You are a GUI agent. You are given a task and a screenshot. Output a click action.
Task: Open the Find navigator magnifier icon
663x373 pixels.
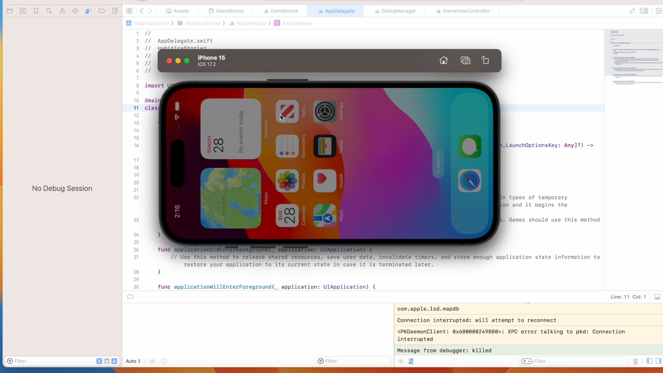coord(49,11)
